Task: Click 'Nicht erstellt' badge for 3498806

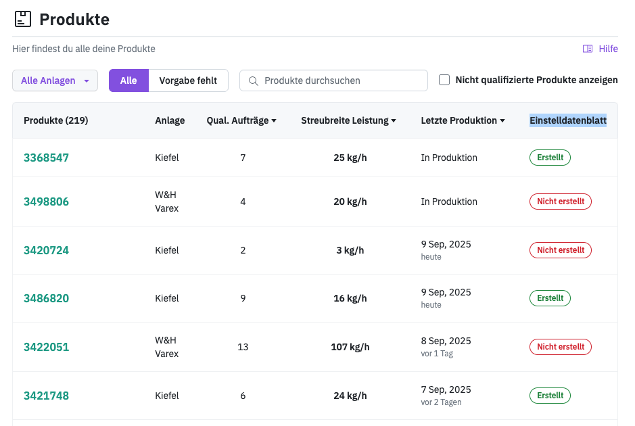Action: coord(560,202)
